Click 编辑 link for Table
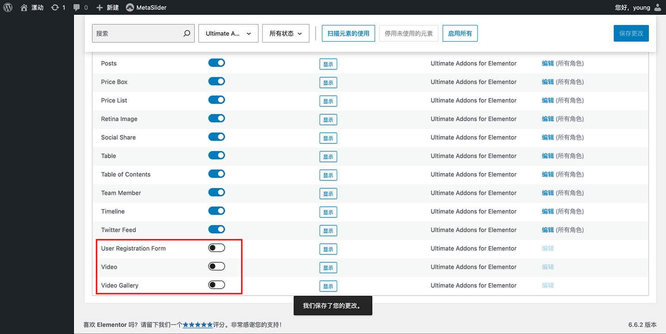 548,156
